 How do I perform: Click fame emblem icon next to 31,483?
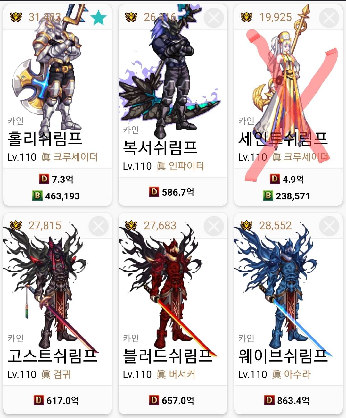coord(16,17)
